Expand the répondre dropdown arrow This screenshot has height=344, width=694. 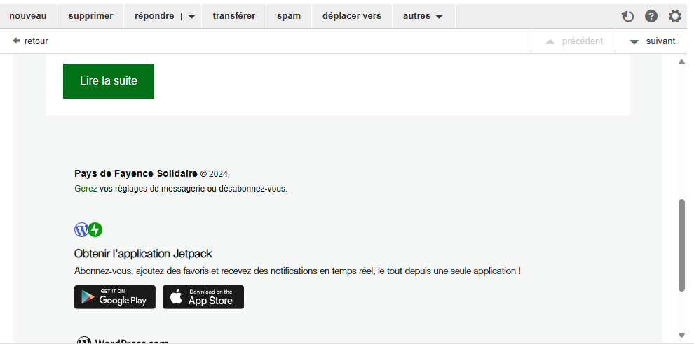click(x=191, y=17)
